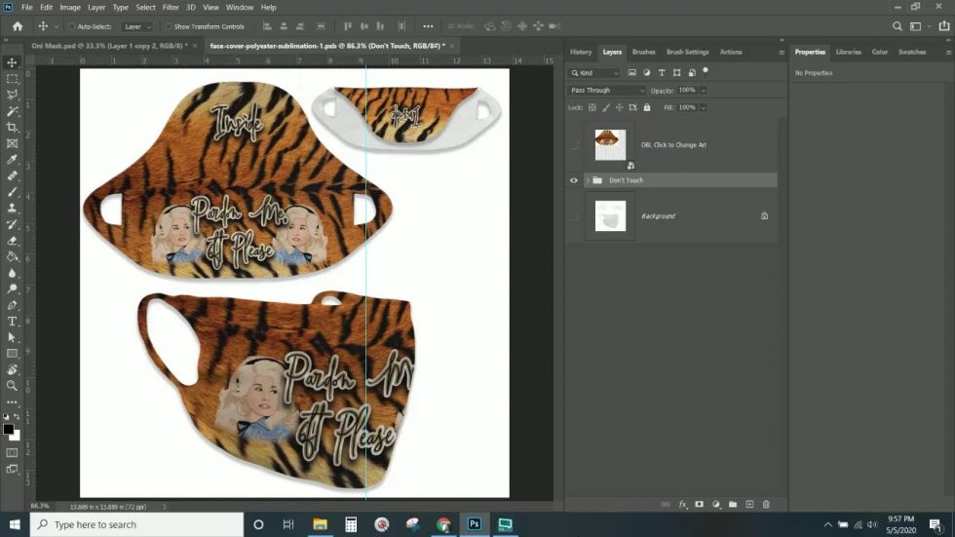Image resolution: width=955 pixels, height=537 pixels.
Task: Click the Lock all padlock icon
Action: [x=655, y=107]
